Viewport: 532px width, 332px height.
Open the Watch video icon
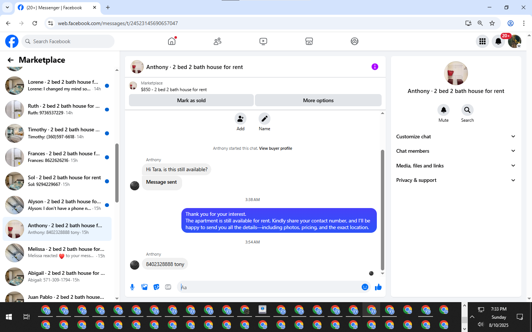pyautogui.click(x=263, y=41)
